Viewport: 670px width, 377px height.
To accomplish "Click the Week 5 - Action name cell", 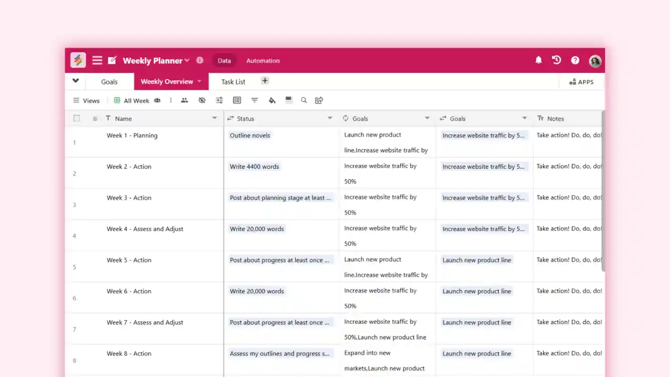I will pos(129,260).
